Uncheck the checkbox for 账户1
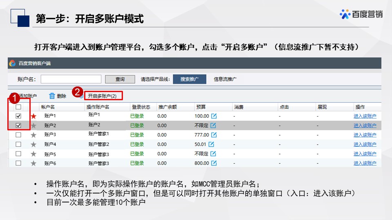 point(18,116)
